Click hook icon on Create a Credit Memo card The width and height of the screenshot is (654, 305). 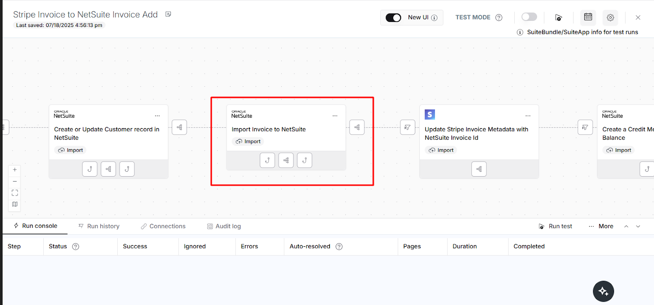[647, 169]
